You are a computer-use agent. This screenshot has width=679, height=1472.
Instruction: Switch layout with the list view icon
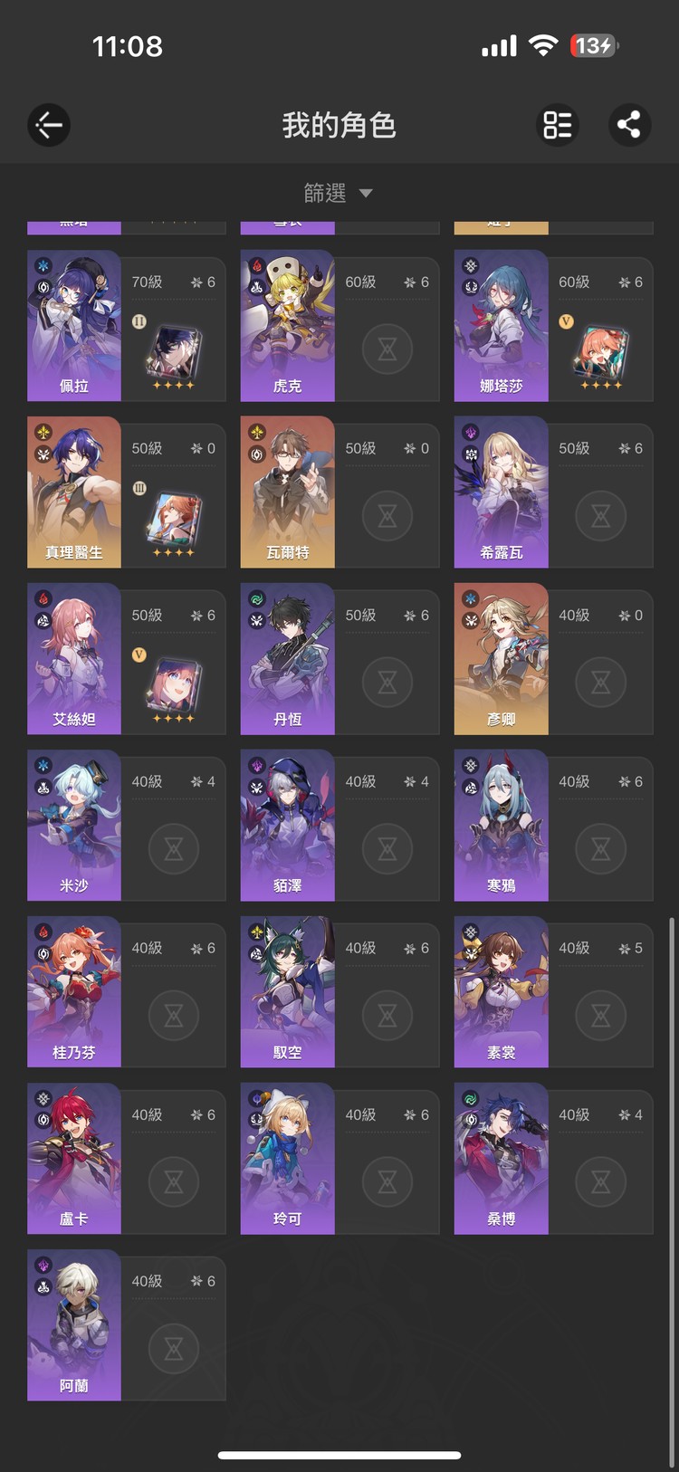coord(557,125)
